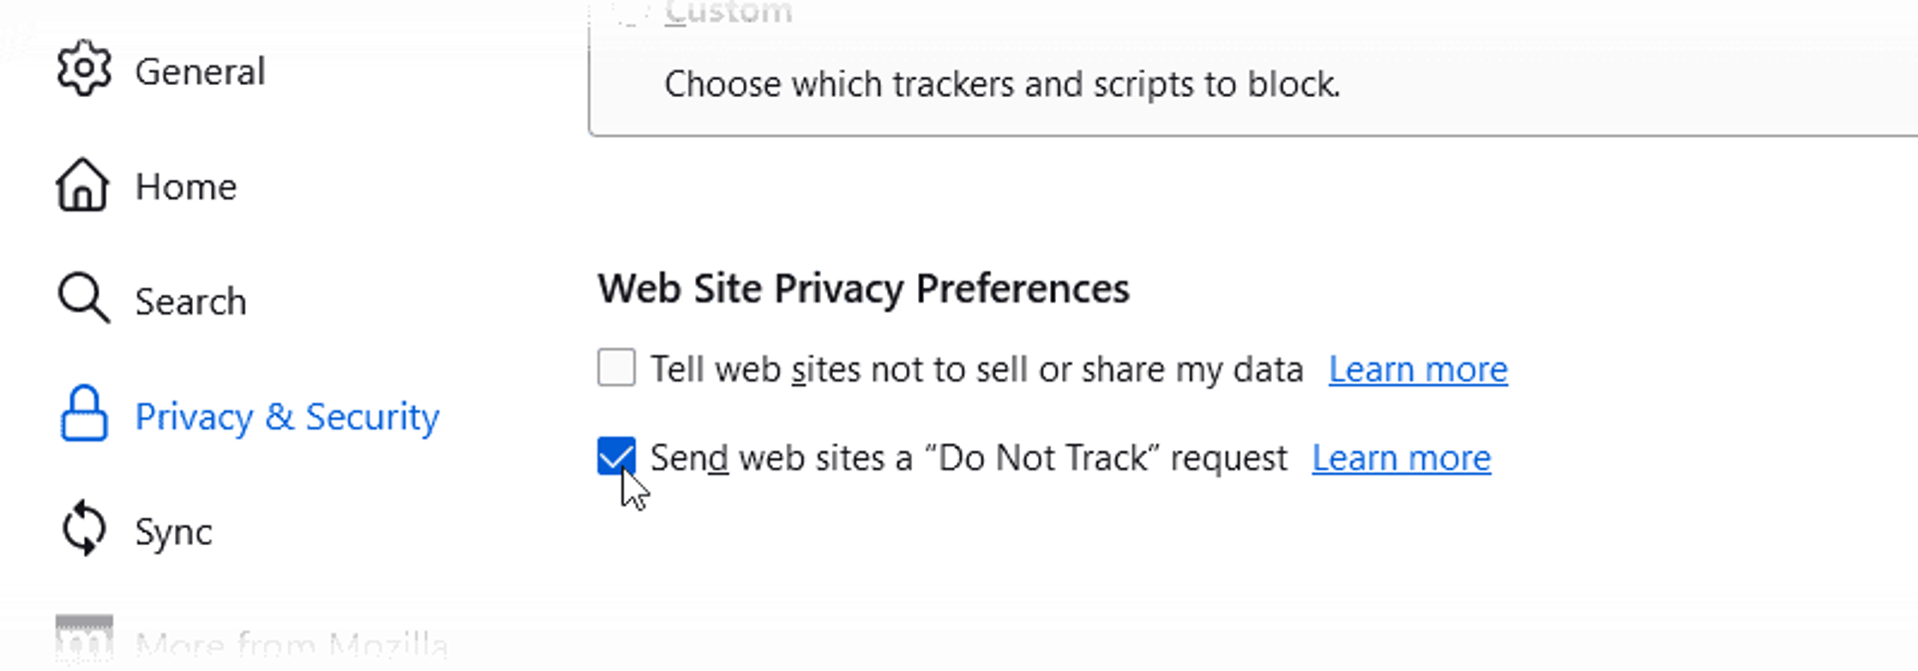
Task: Click the house icon beside Home
Action: click(82, 185)
